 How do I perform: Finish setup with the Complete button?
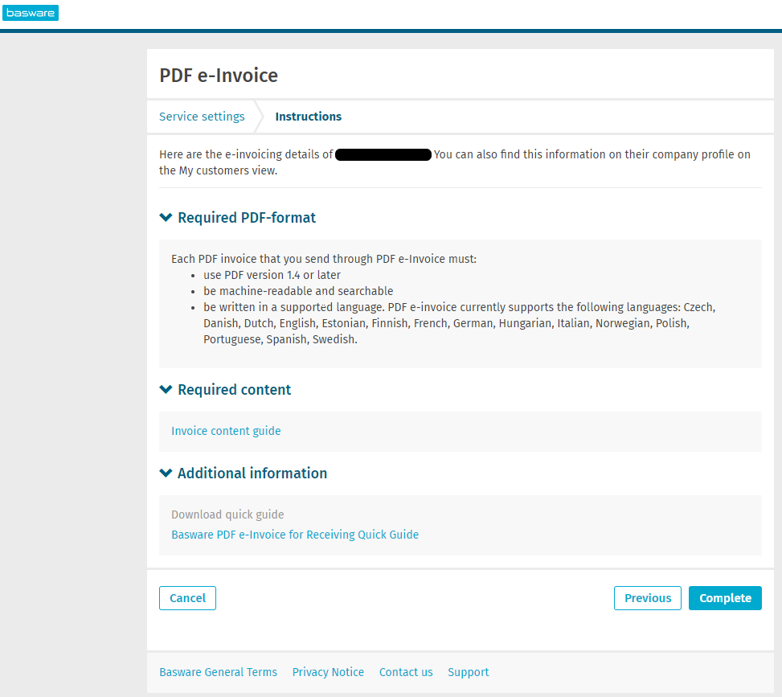(x=725, y=598)
